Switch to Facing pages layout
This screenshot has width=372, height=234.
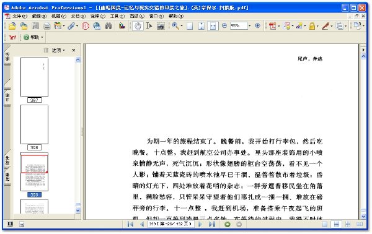(360, 224)
